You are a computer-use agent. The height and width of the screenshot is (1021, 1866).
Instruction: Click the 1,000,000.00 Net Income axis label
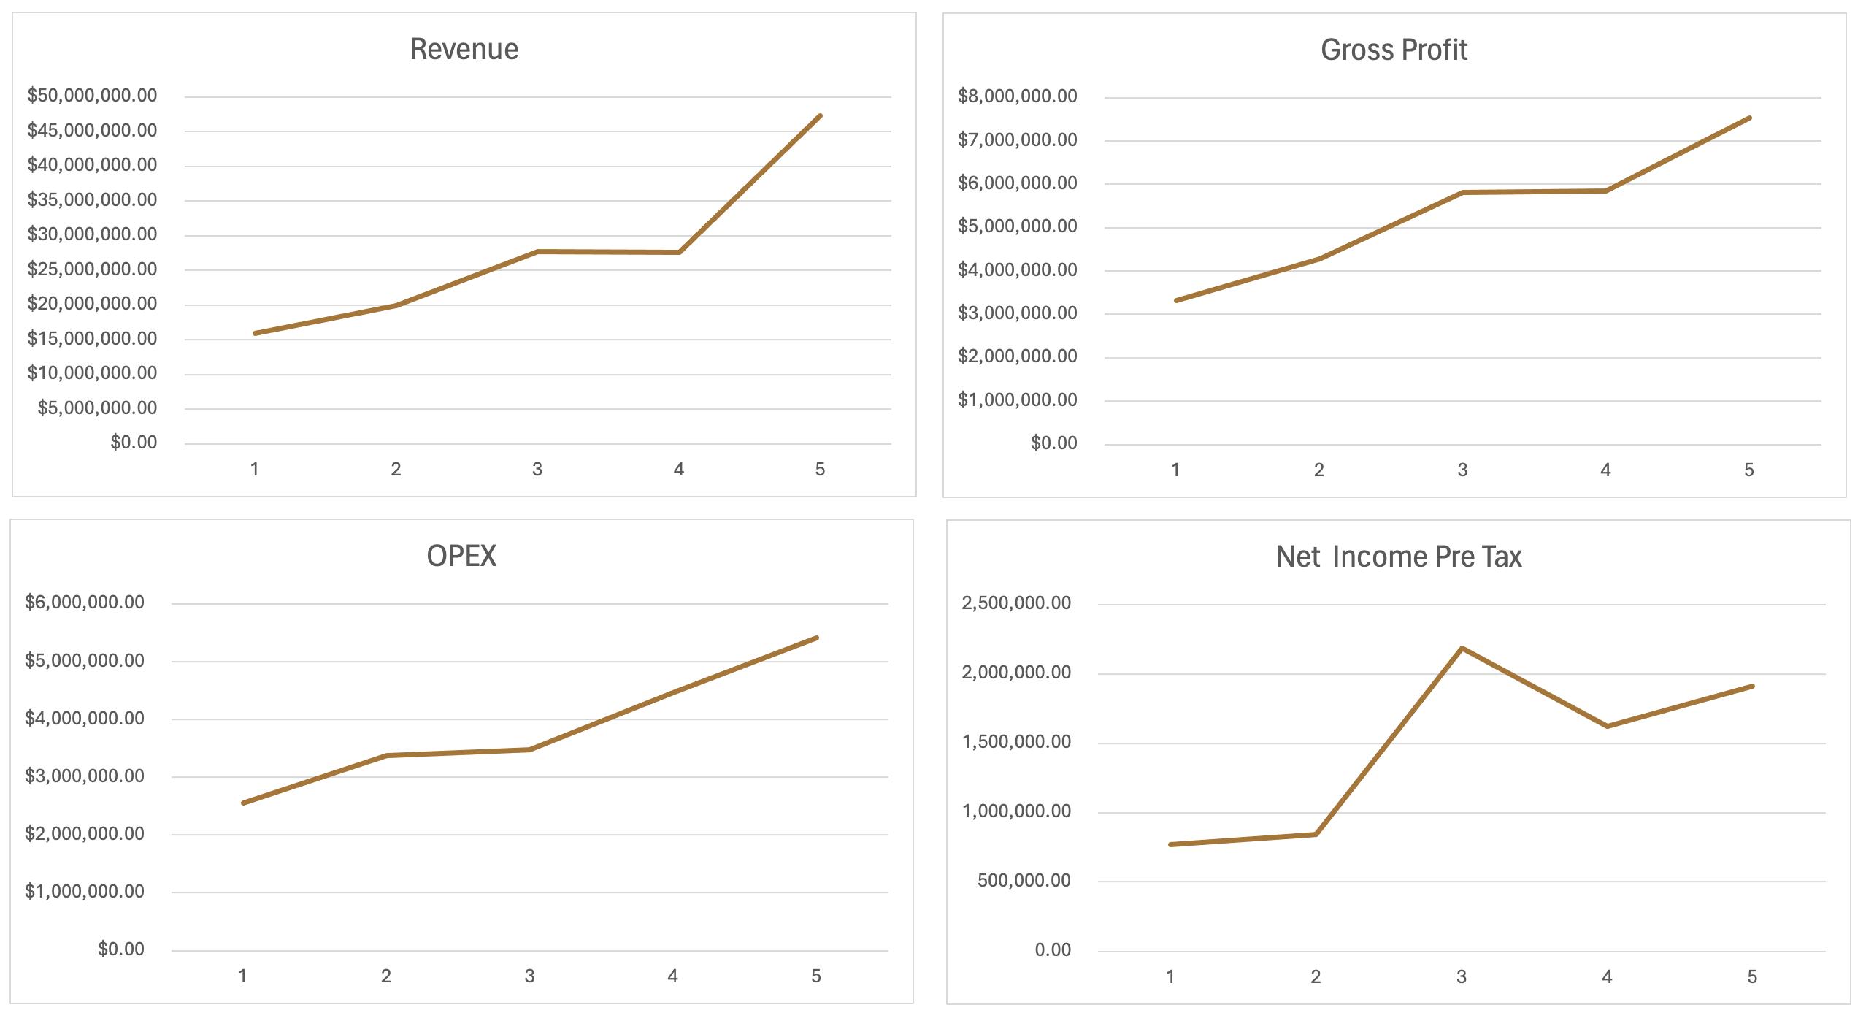click(1015, 811)
